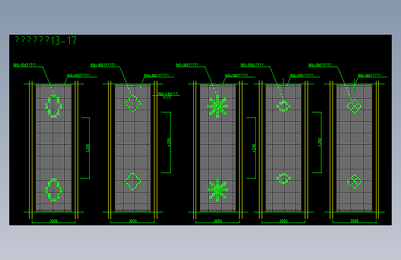Click the lower snowflake motif in the third panel
This screenshot has height=260, width=401.
pyautogui.click(x=218, y=190)
